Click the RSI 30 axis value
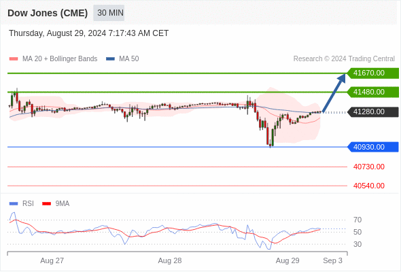This screenshot has width=401, height=272. click(358, 244)
